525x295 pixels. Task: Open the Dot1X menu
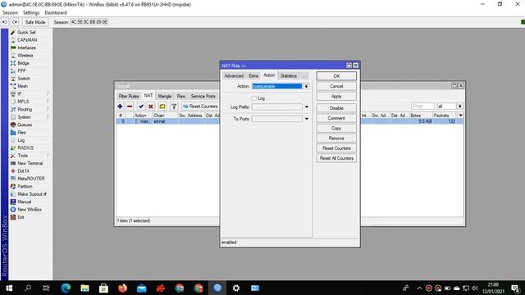tap(24, 171)
